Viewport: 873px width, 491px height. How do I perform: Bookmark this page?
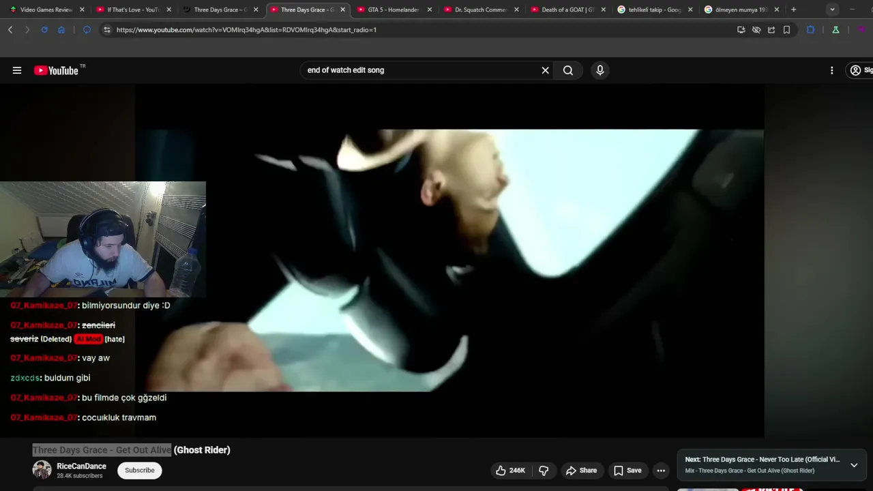point(786,30)
